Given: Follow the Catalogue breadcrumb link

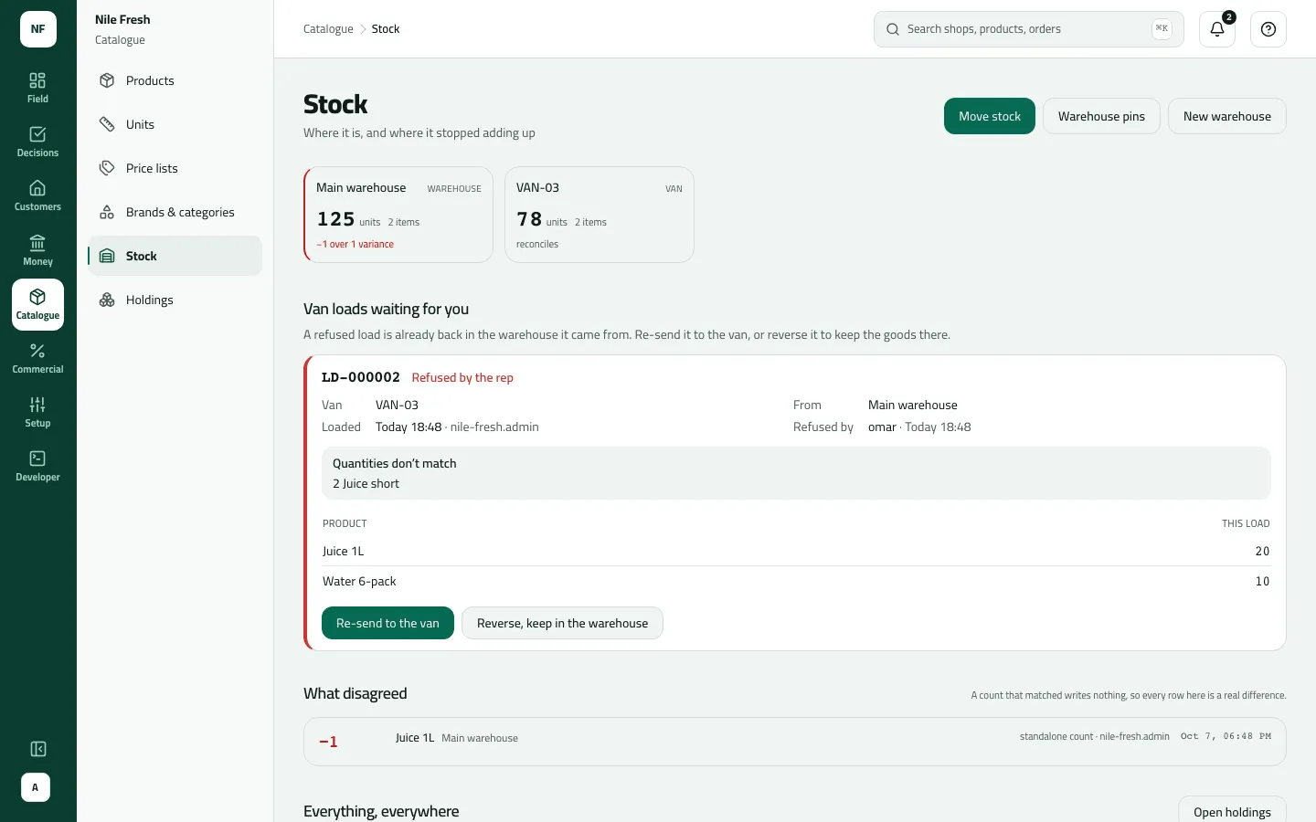Looking at the screenshot, I should 328,29.
